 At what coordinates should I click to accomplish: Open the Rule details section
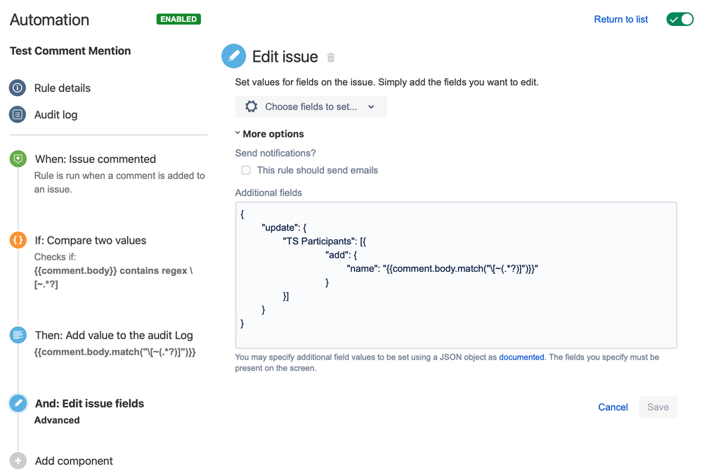(x=63, y=88)
